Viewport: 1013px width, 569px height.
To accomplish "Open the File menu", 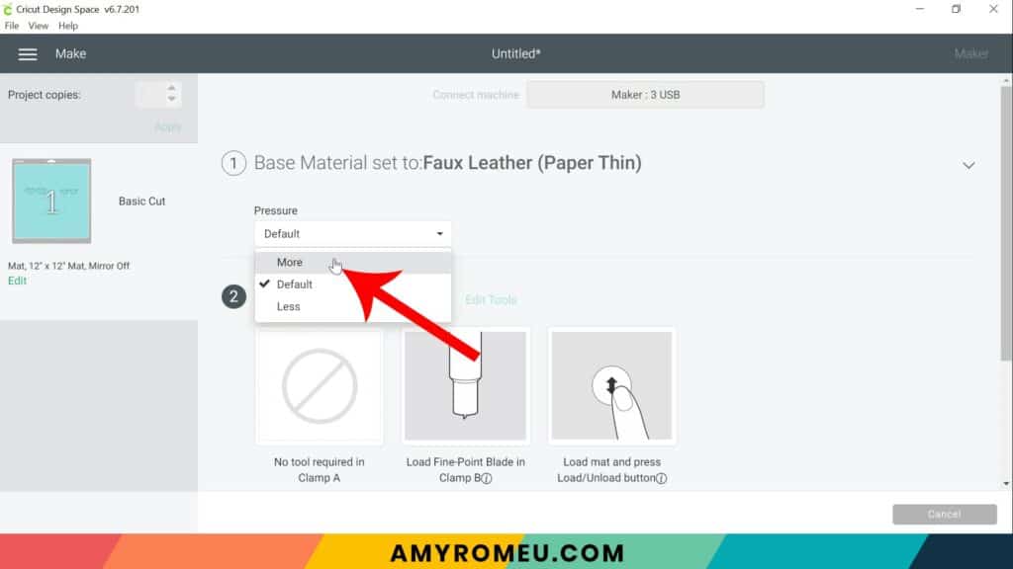I will point(12,26).
